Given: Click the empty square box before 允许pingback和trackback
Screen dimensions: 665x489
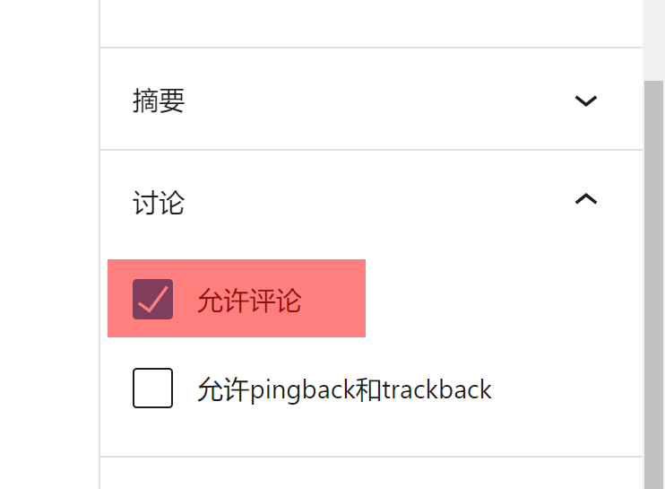Looking at the screenshot, I should coord(152,389).
